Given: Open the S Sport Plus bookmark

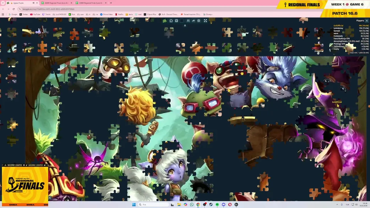Looking at the screenshot, I should 150,14.
